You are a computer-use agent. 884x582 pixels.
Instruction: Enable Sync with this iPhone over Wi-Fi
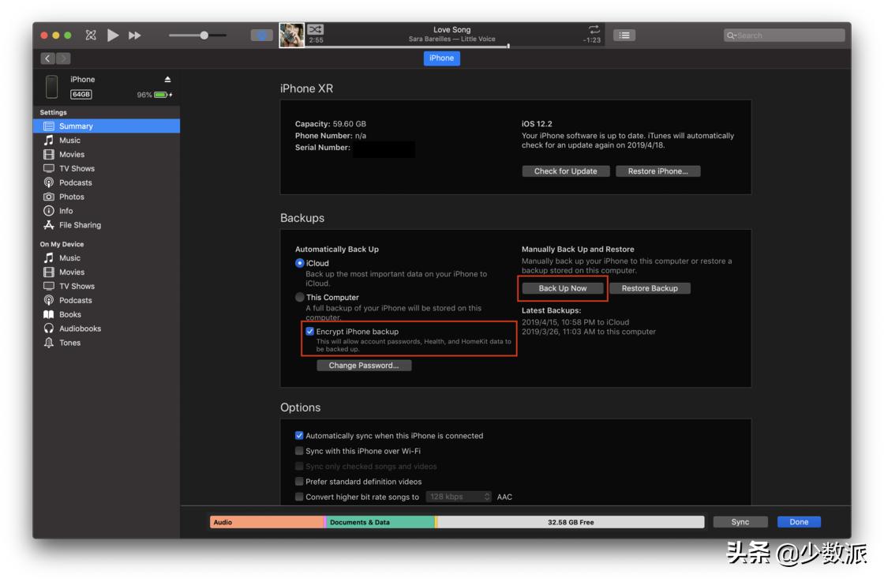299,451
